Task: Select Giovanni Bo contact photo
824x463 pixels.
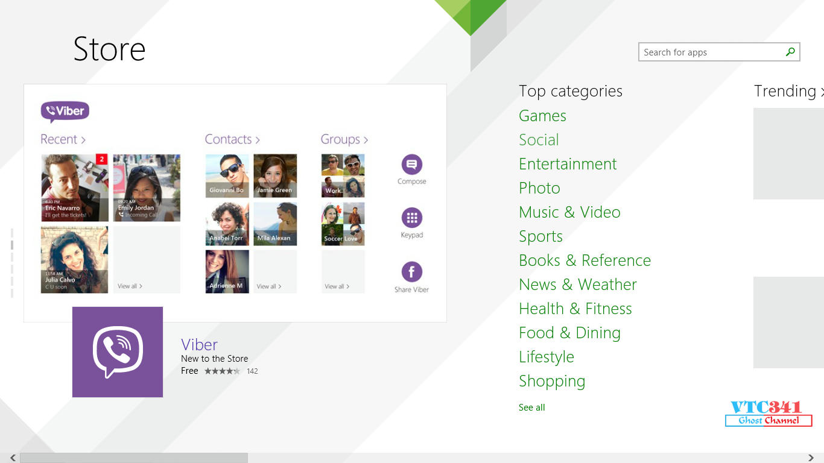Action: click(x=227, y=176)
